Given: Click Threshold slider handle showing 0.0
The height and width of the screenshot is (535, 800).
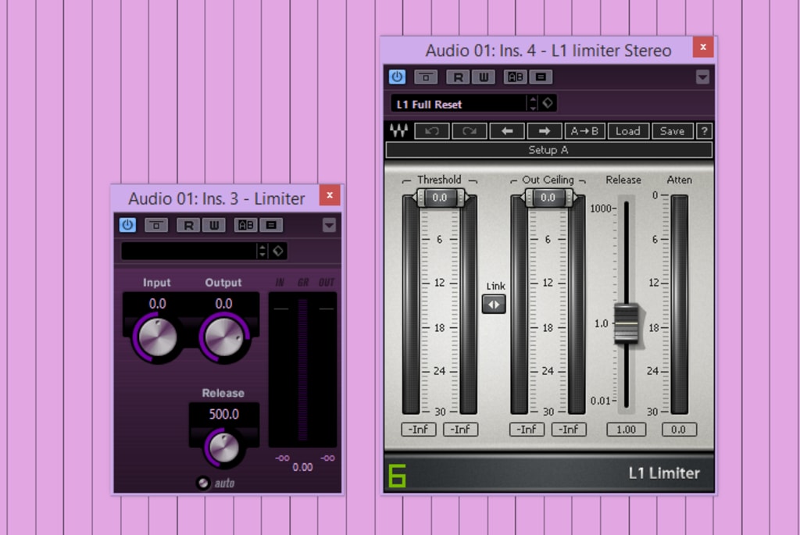Looking at the screenshot, I should click(x=440, y=198).
